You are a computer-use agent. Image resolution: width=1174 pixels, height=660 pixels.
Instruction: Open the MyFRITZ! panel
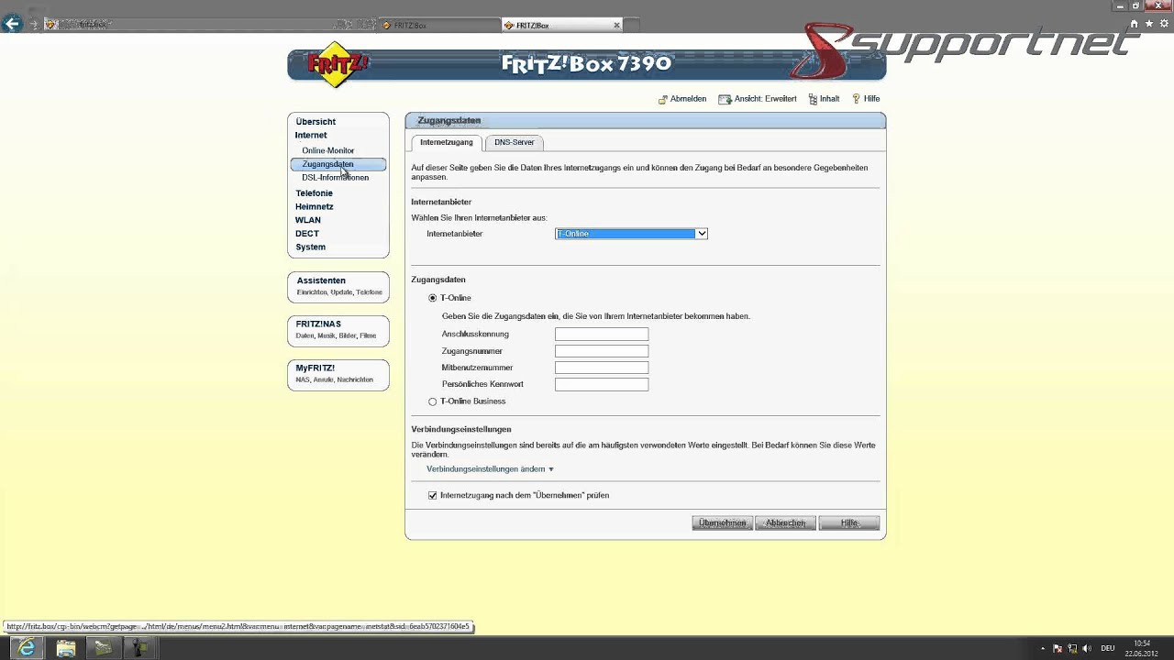tap(338, 374)
